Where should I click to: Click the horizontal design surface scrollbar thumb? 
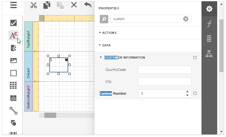pos(50,115)
